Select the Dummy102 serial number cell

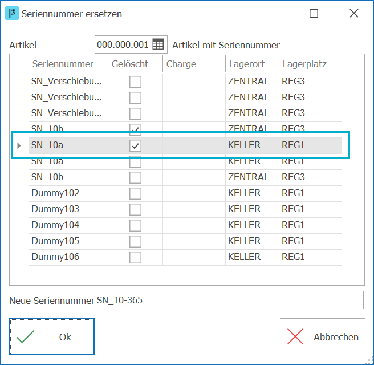point(68,193)
